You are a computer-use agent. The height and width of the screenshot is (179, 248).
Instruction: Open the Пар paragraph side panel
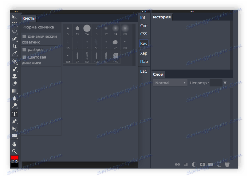(144, 62)
